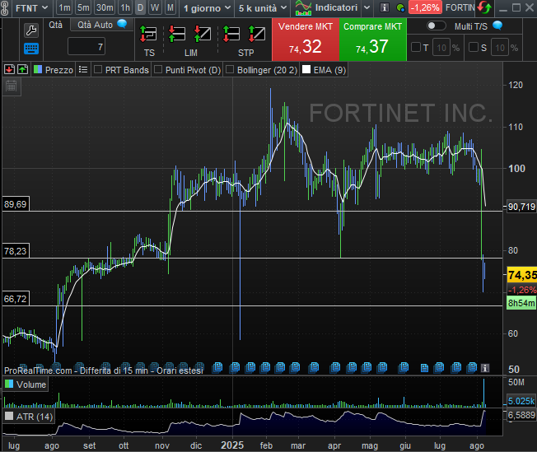Click the calendar icon at chart top-left
The image size is (537, 452).
point(12,86)
